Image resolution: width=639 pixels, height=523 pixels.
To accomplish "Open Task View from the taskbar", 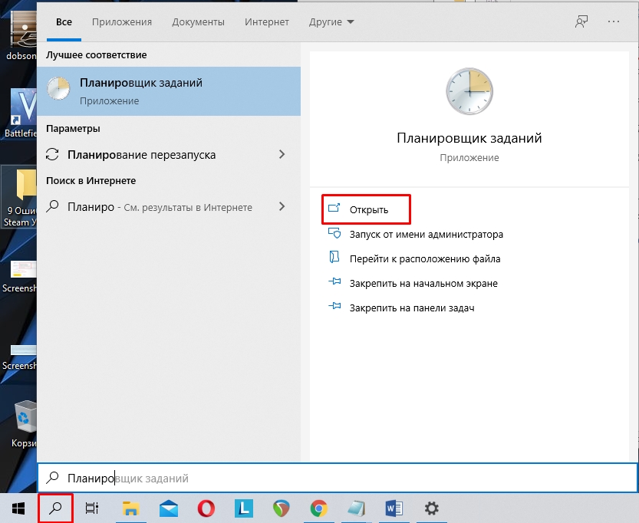I will (92, 508).
